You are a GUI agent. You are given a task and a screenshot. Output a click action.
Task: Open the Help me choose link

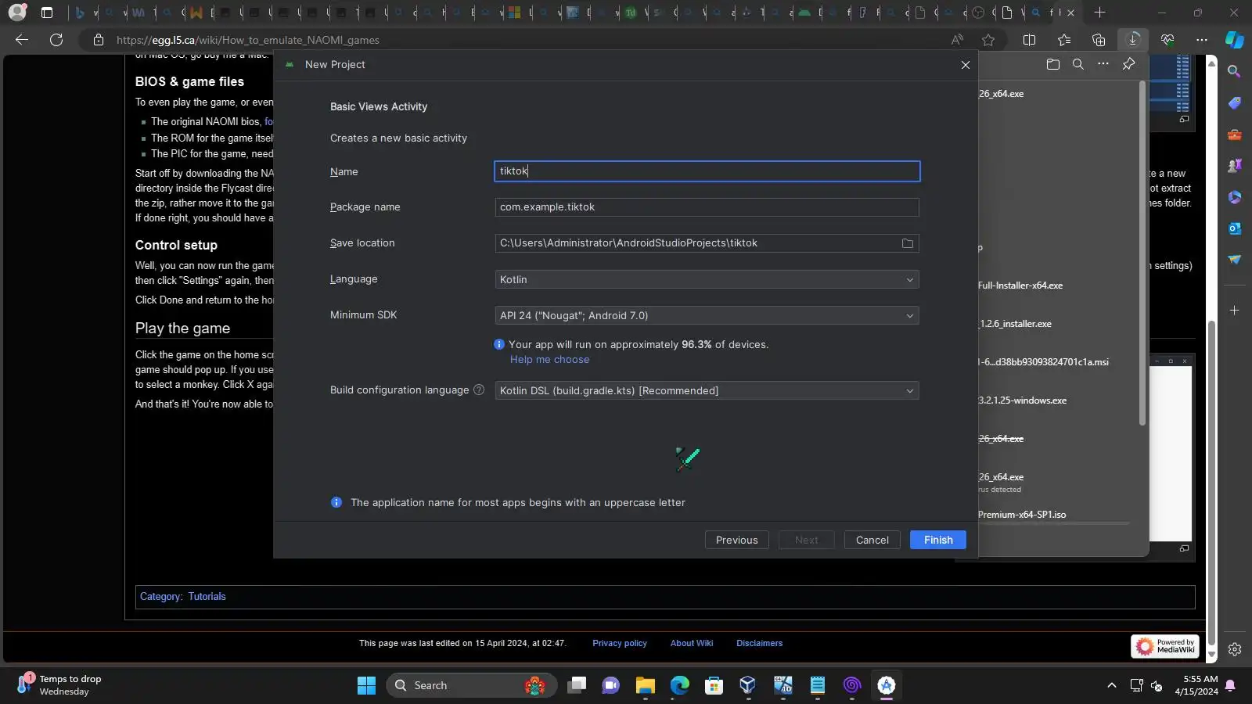[550, 359]
